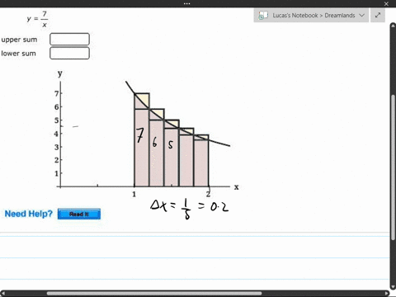
Task: Open the three-dot menu at top center
Action: point(186,3)
